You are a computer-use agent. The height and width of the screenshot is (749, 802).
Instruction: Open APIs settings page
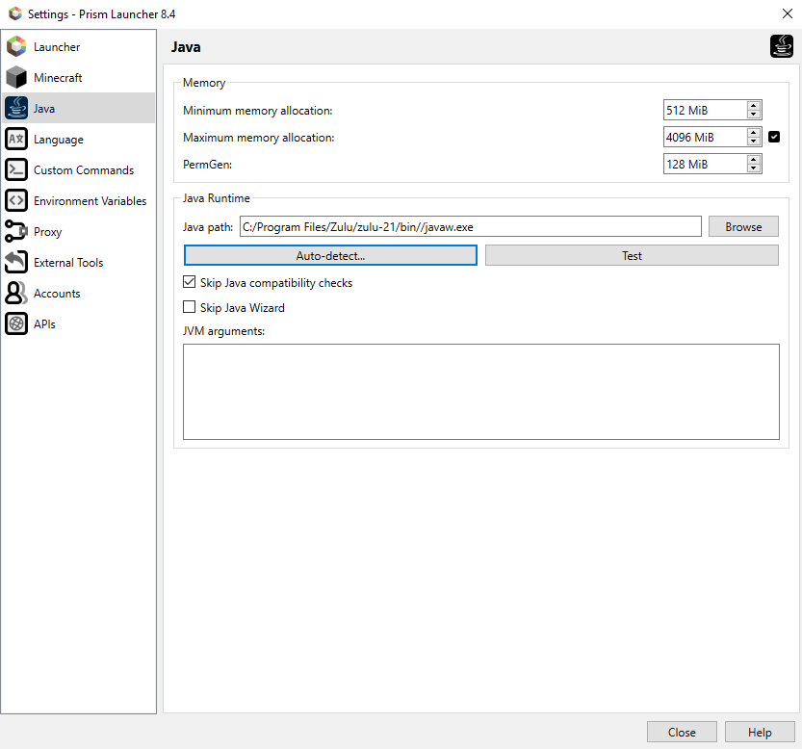[x=79, y=323]
